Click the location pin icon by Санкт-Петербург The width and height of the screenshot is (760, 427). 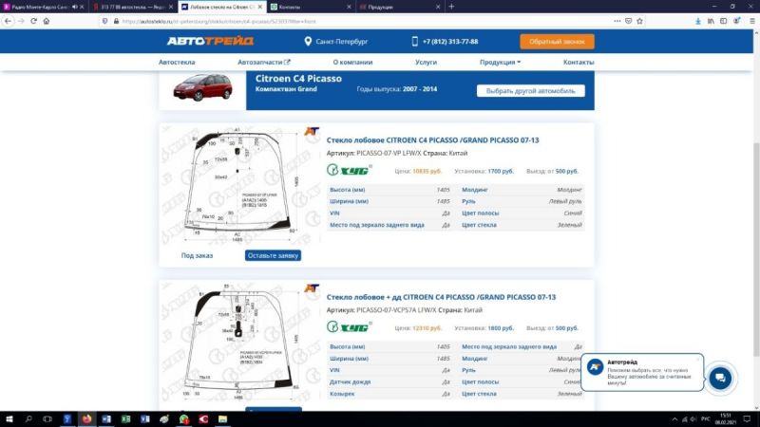pyautogui.click(x=308, y=42)
